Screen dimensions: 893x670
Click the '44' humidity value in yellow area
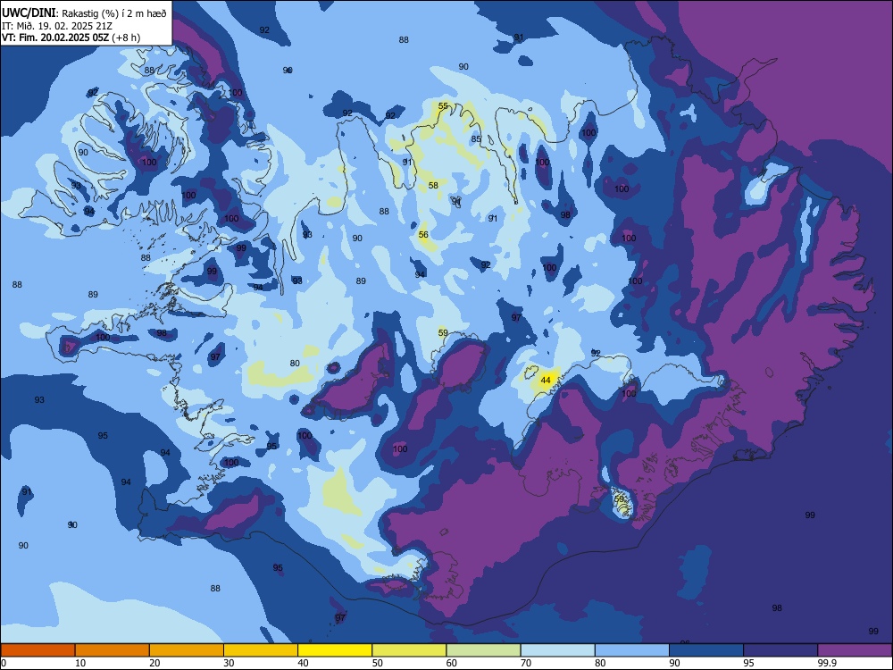click(546, 380)
